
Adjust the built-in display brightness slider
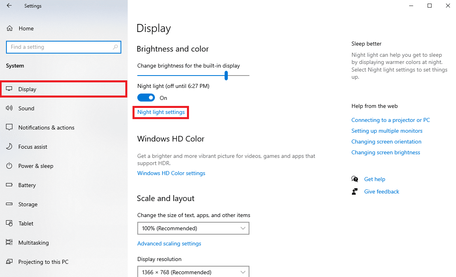pos(226,75)
